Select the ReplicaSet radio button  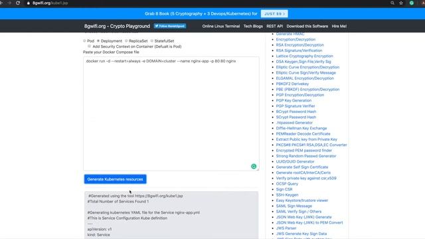(126, 41)
